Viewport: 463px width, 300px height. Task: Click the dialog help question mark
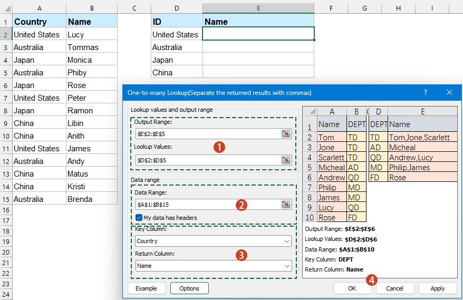(x=425, y=92)
